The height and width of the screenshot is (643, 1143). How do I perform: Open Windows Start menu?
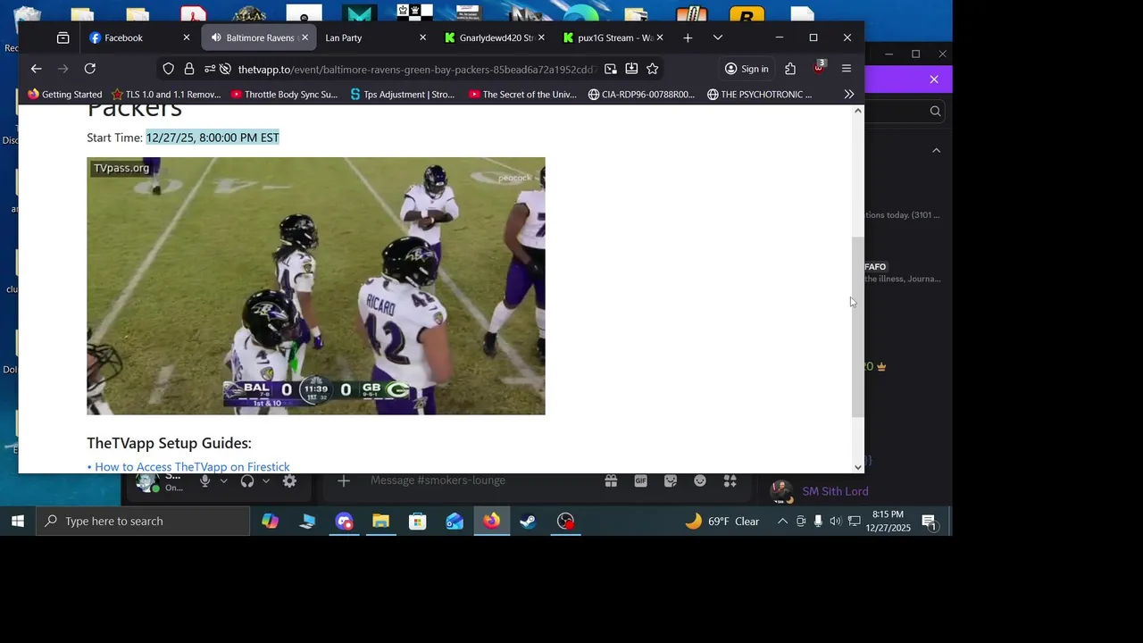pos(17,521)
